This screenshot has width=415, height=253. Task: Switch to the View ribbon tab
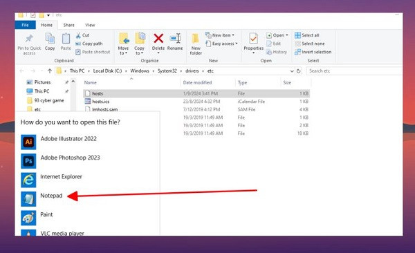[x=90, y=25]
